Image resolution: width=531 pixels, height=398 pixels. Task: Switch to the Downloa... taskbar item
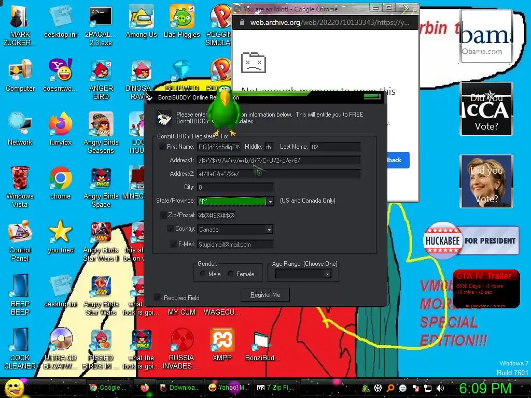(x=180, y=388)
